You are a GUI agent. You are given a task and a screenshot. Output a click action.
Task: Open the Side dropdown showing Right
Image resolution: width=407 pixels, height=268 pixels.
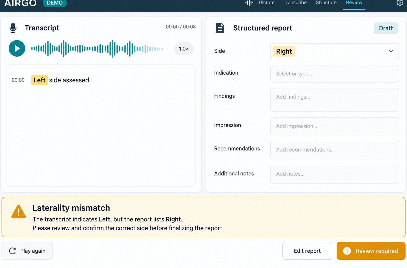[334, 51]
